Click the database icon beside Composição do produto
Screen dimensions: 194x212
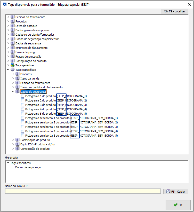pyautogui.click(x=17, y=148)
